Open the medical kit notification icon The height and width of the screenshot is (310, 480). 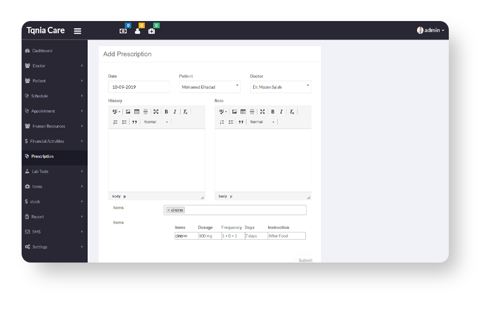click(x=151, y=31)
